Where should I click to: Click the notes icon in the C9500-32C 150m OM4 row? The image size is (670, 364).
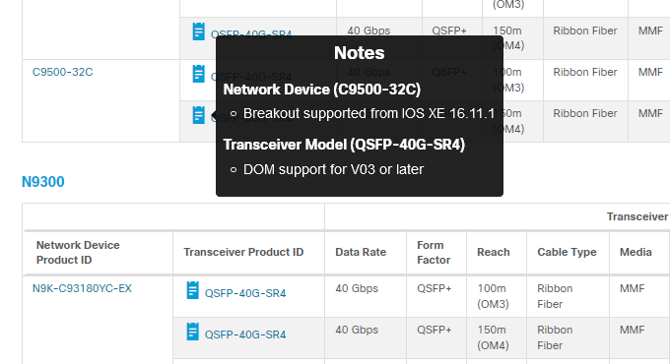point(198,115)
